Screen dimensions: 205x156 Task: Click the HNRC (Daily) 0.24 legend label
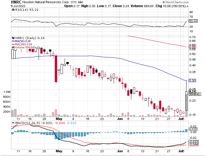pos(30,38)
